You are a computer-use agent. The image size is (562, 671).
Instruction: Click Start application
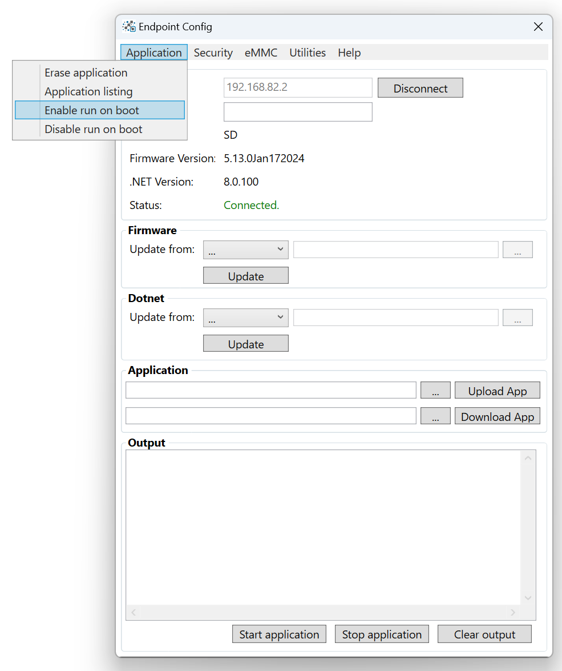279,634
